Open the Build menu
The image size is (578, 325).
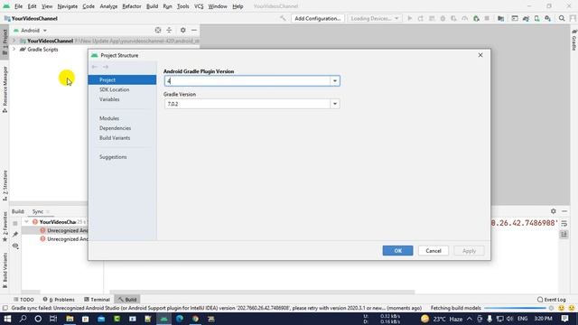pyautogui.click(x=152, y=6)
